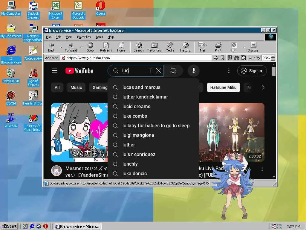Expand the Forward history dropdown arrow
Image resolution: width=306 pixels, height=230 pixels.
(81, 47)
